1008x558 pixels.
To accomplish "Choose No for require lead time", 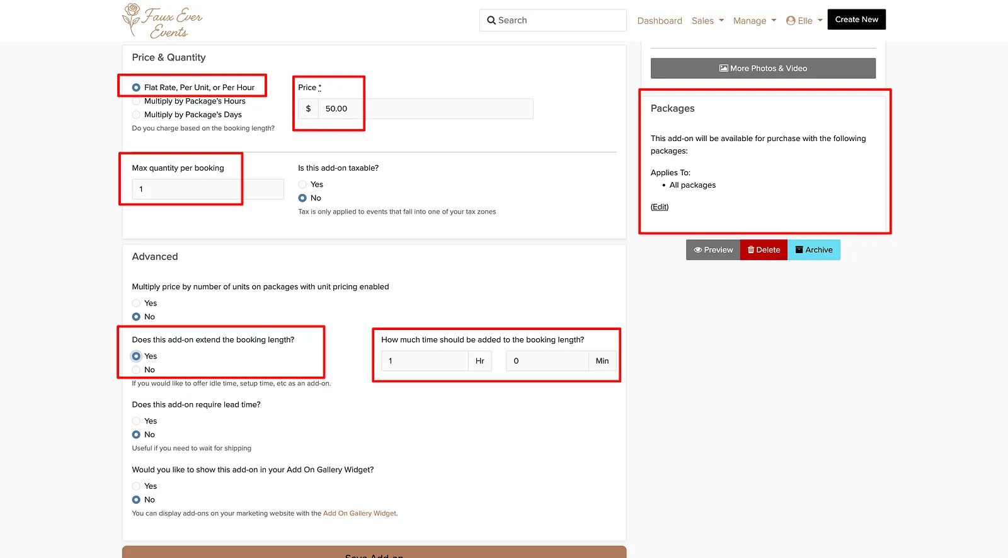I will click(x=136, y=435).
